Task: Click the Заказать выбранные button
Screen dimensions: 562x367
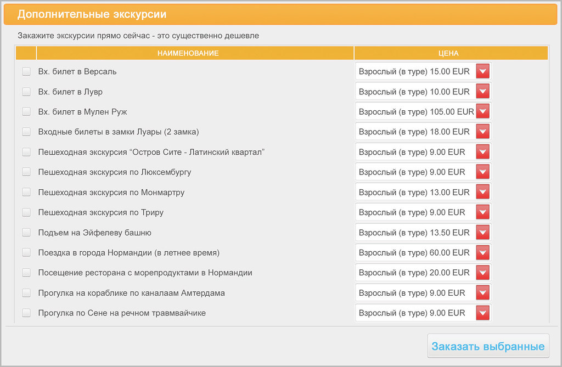Action: click(x=488, y=346)
